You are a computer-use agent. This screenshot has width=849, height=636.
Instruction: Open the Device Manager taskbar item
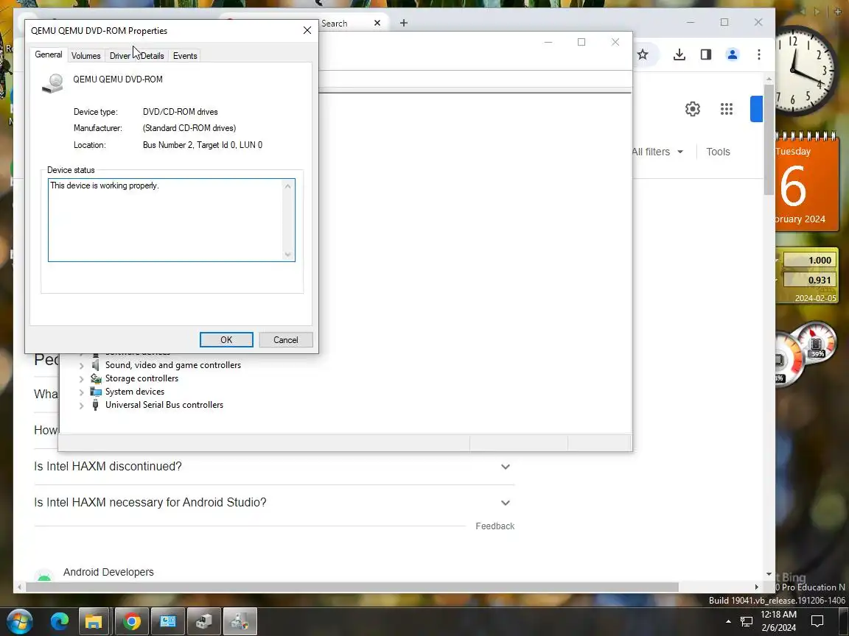point(203,621)
